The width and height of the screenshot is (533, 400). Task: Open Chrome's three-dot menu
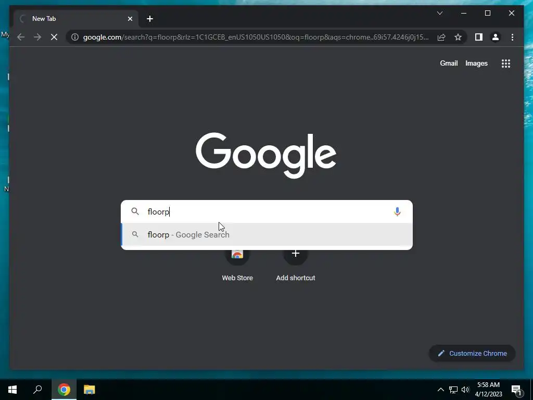(x=512, y=37)
